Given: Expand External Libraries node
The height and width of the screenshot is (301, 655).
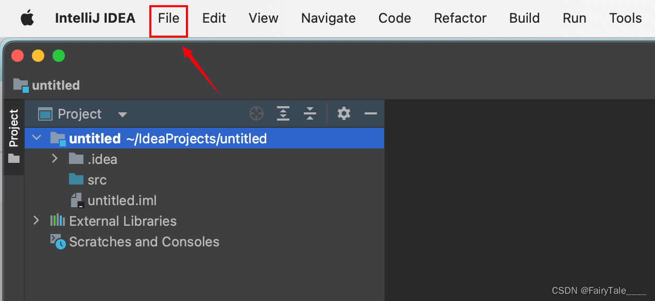Looking at the screenshot, I should coord(36,221).
